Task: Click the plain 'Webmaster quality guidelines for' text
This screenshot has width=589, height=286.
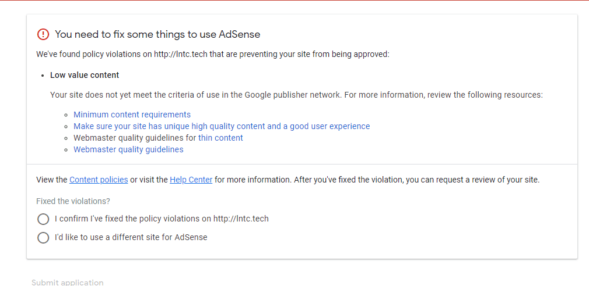Action: pyautogui.click(x=135, y=138)
